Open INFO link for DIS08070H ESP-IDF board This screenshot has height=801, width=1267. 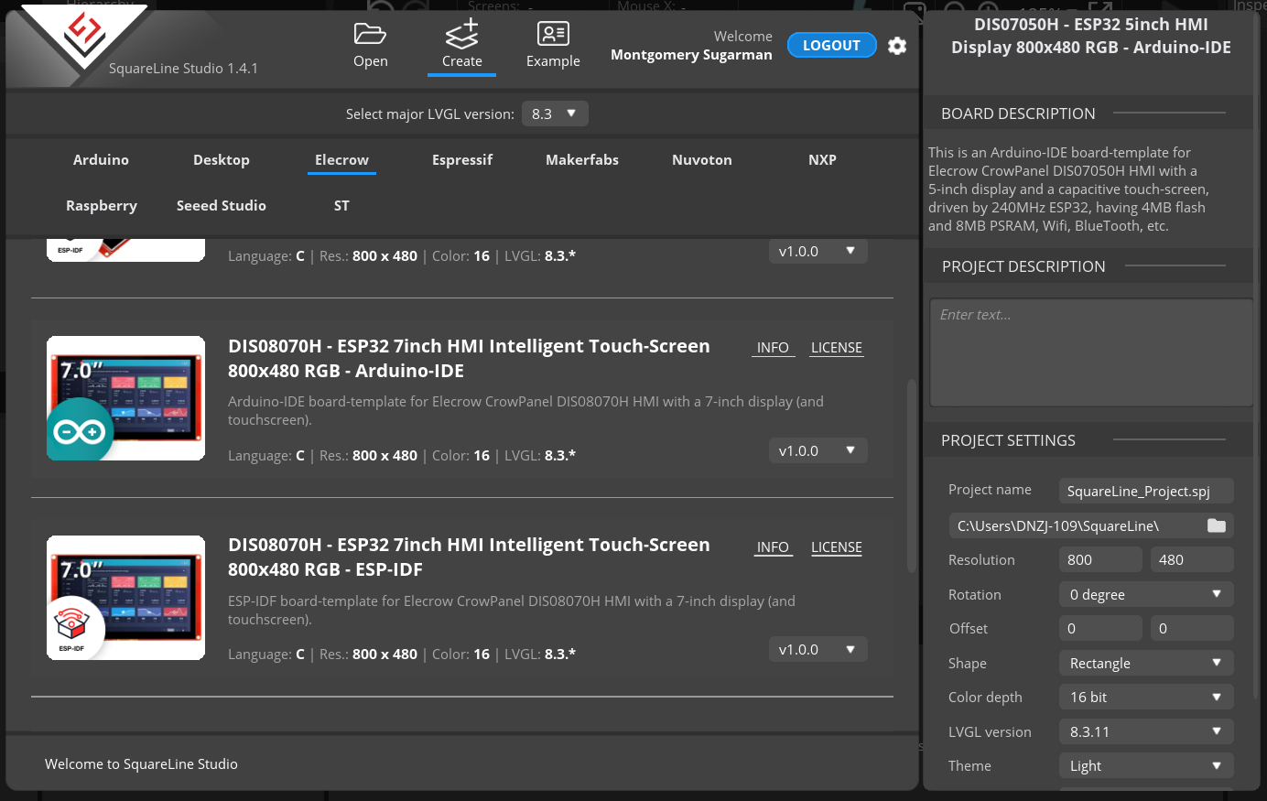tap(773, 547)
